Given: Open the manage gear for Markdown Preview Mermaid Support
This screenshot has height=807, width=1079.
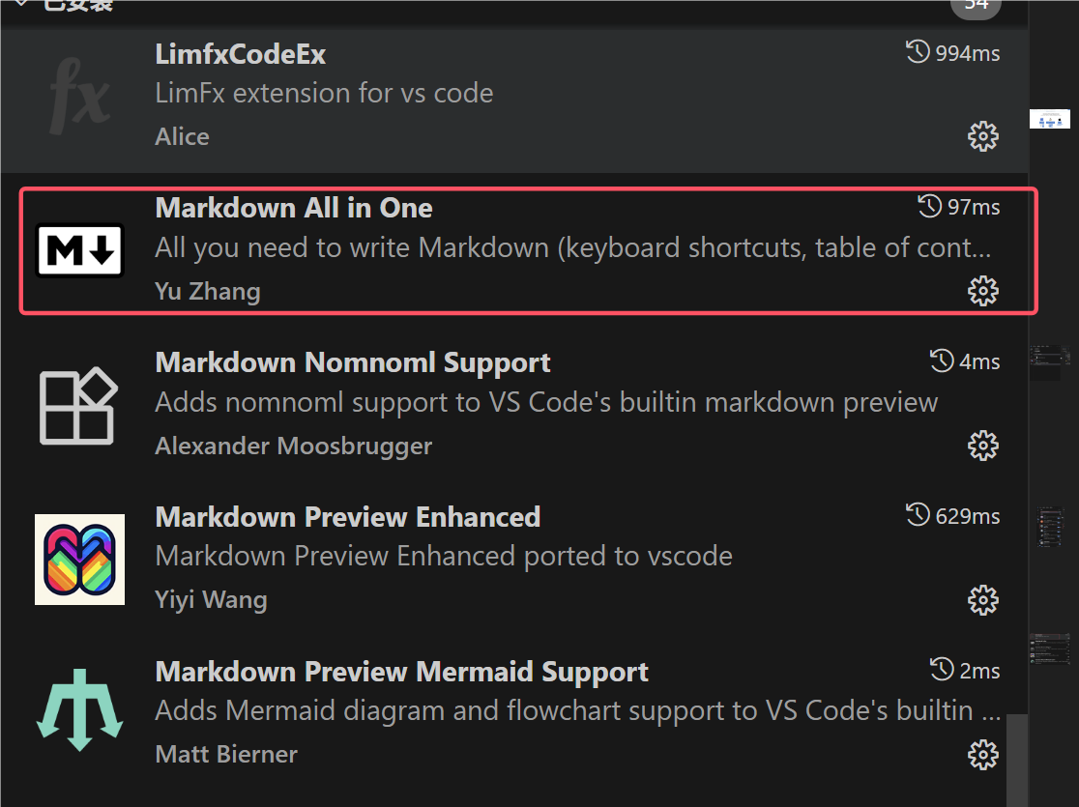Looking at the screenshot, I should [983, 754].
